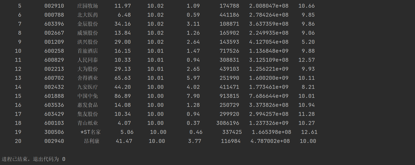Select volume value 913815
Screen dimensions: 415x165
click(229, 96)
